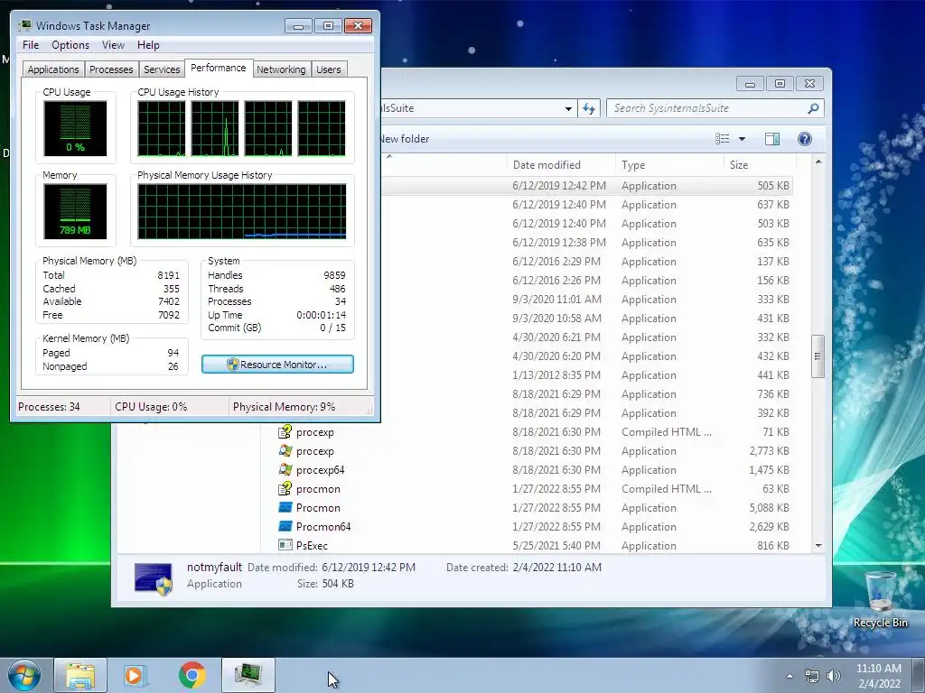Click the notmyfault name in details pane
The image size is (925, 693).
pyautogui.click(x=214, y=567)
